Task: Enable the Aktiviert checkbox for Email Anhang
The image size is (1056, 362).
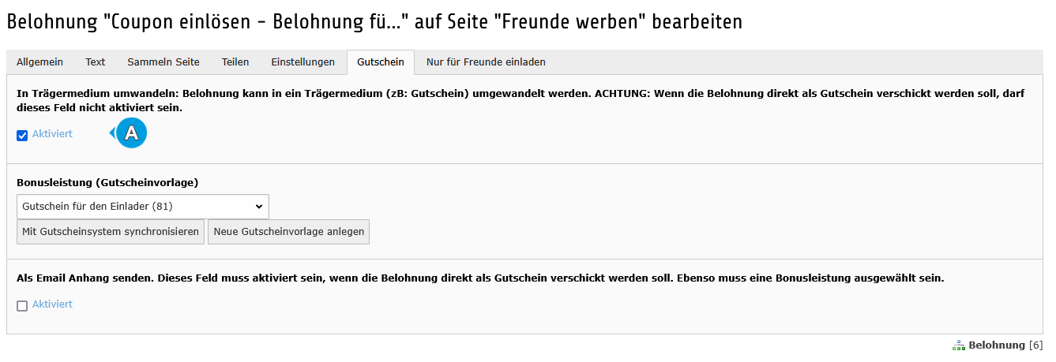Action: [x=22, y=305]
